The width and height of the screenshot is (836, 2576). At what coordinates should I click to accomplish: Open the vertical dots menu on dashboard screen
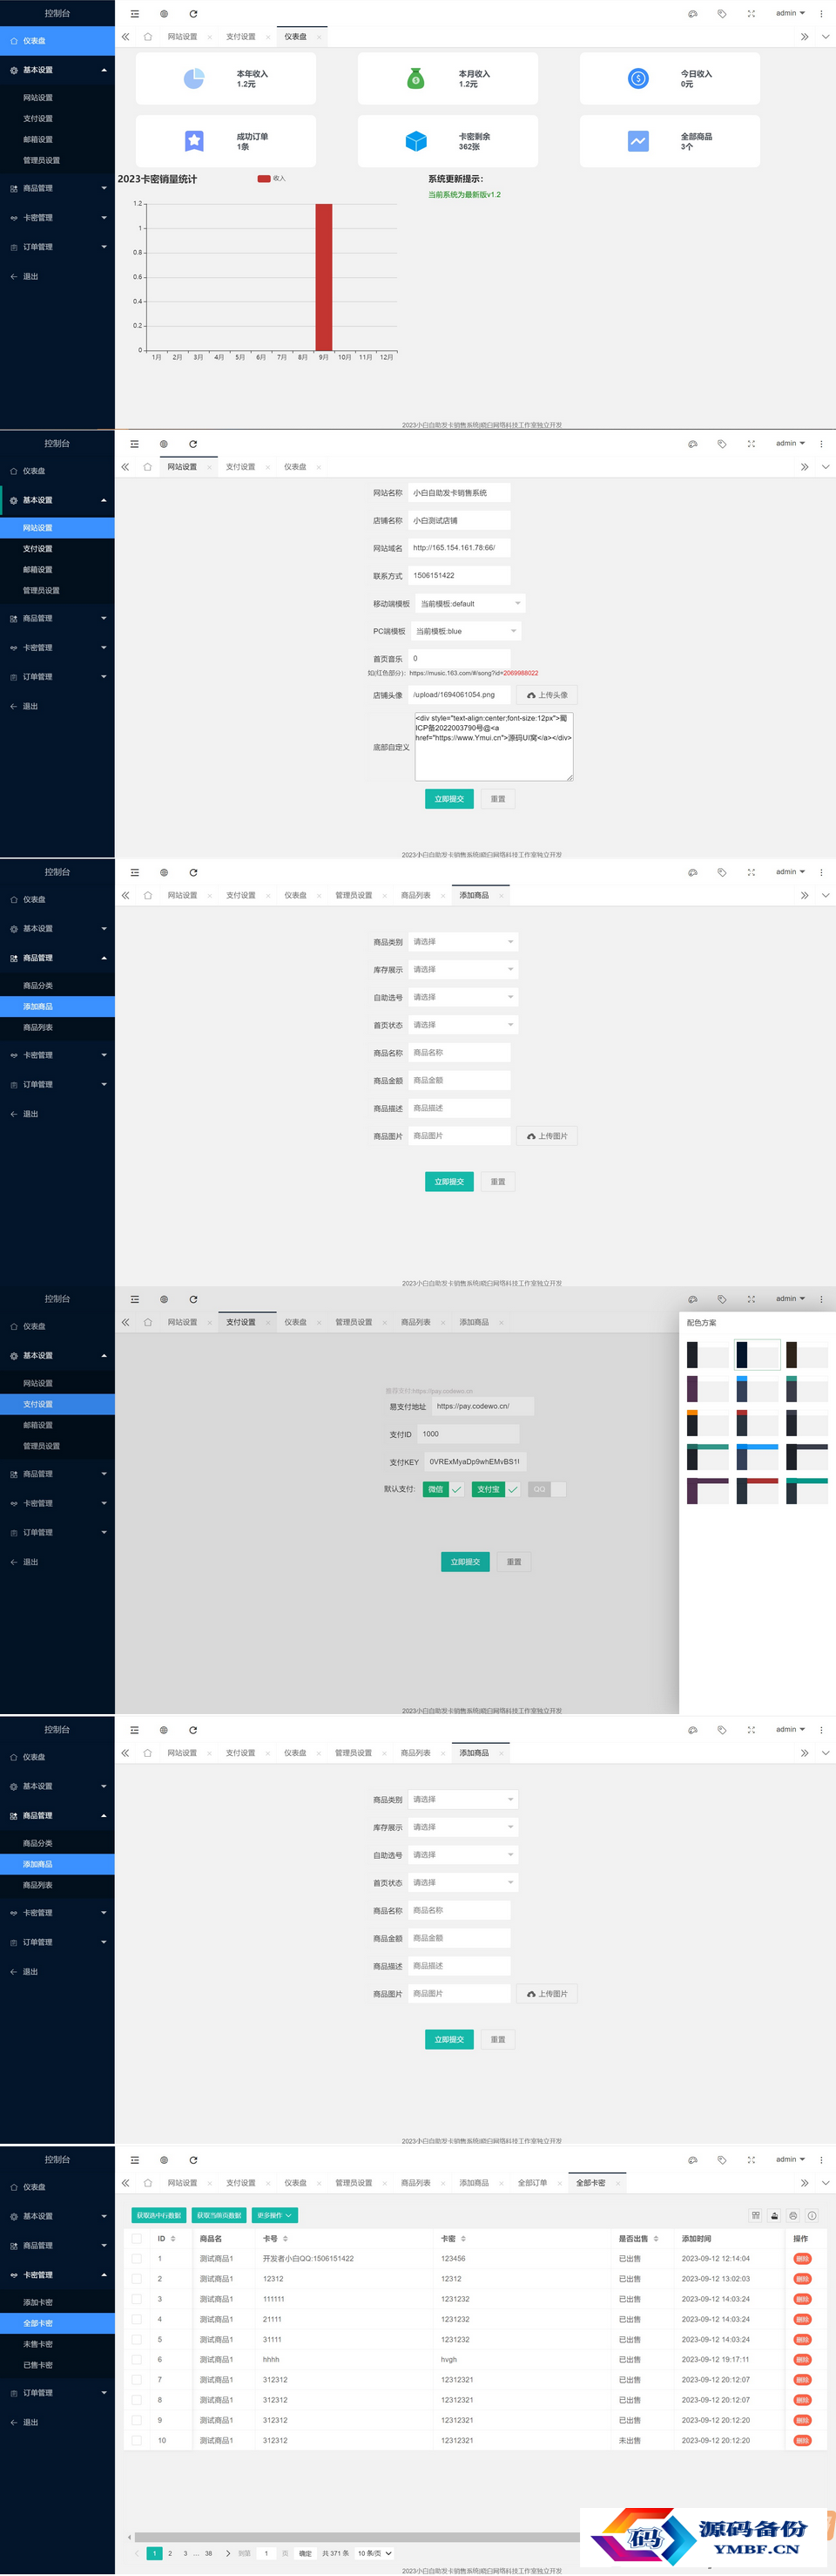821,14
